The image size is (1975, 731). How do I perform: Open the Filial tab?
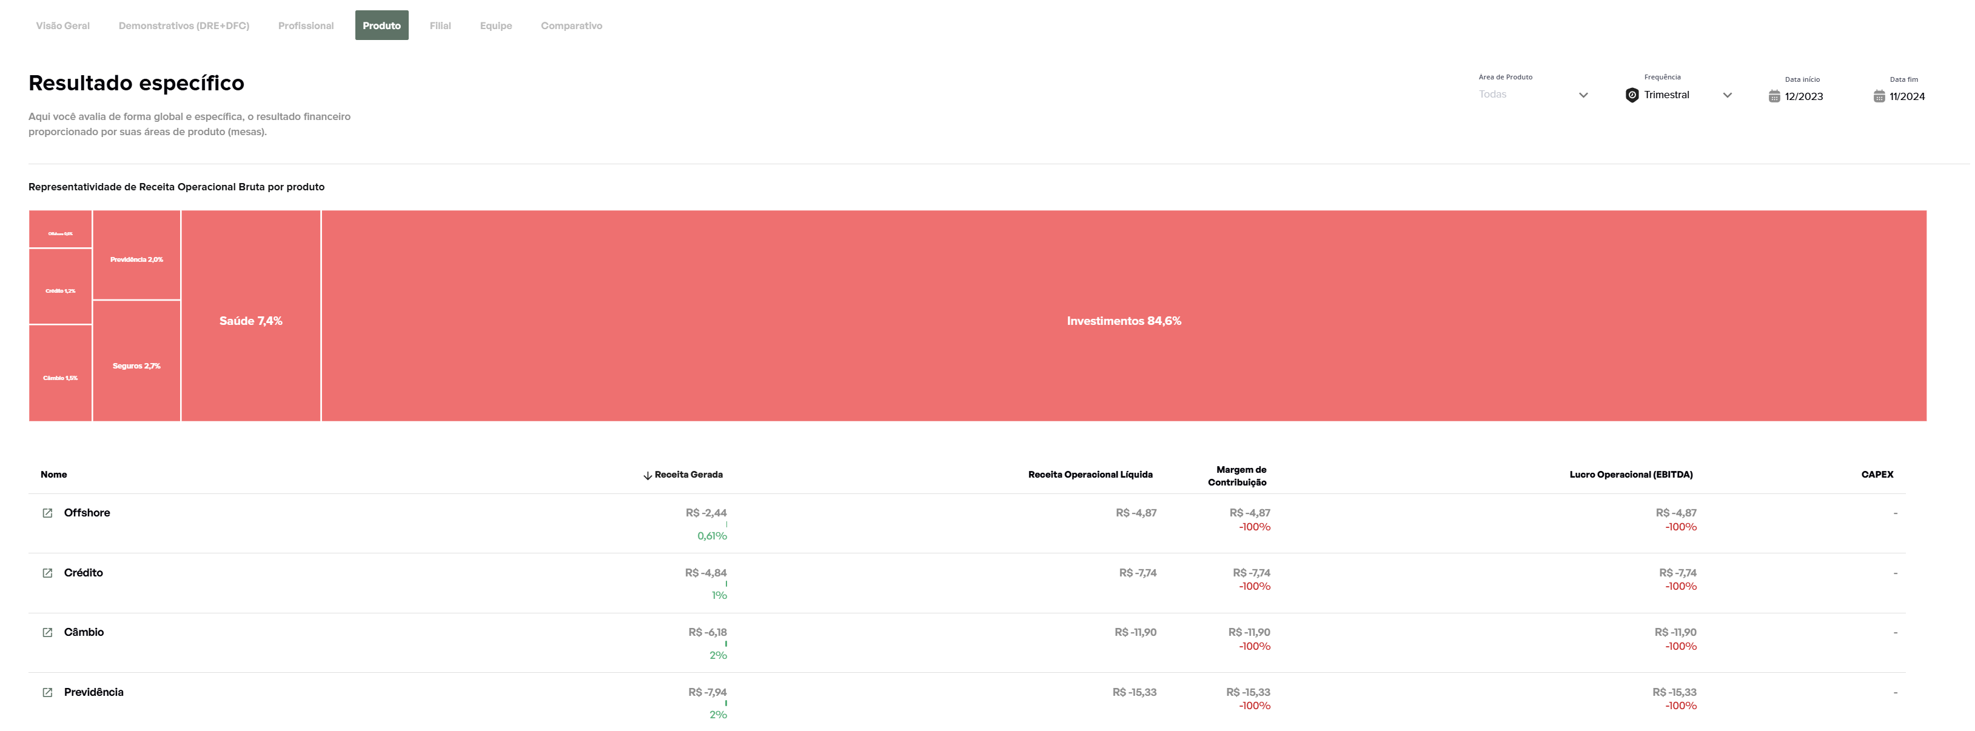click(440, 25)
